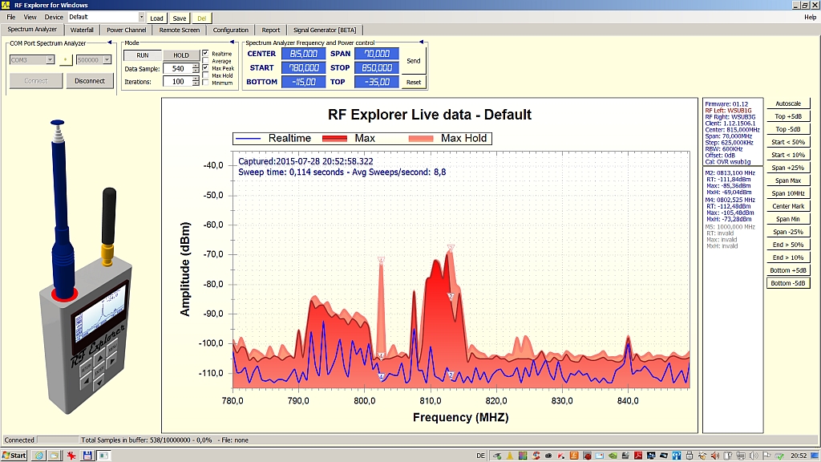The image size is (821, 462).
Task: Click the Disconnect button
Action: 90,81
